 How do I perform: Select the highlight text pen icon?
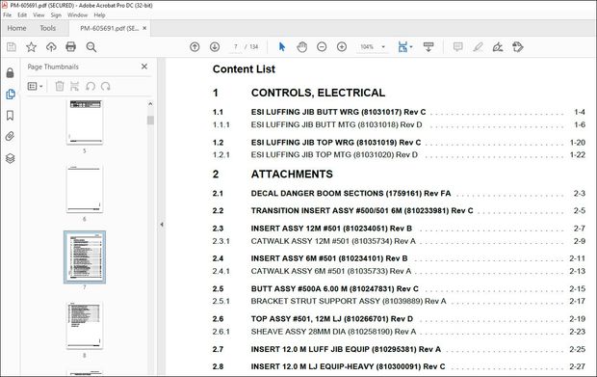(478, 47)
